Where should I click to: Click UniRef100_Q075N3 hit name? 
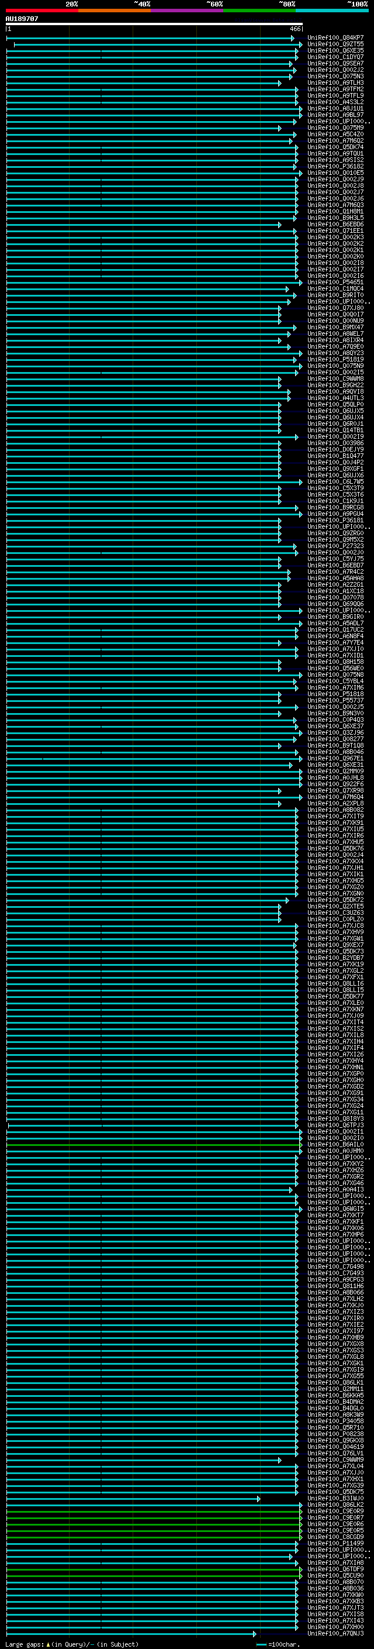pyautogui.click(x=335, y=76)
